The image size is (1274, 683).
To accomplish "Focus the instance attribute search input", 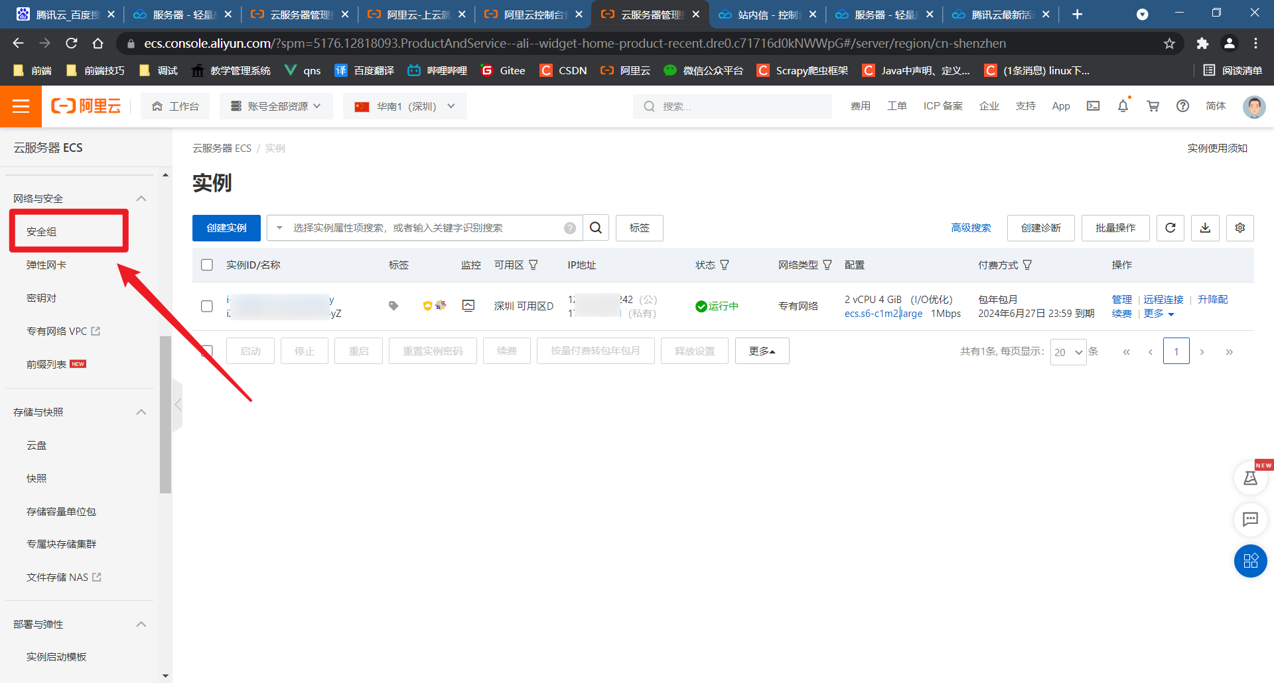I will click(425, 228).
